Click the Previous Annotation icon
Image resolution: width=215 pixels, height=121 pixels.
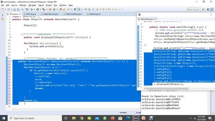tap(103, 9)
